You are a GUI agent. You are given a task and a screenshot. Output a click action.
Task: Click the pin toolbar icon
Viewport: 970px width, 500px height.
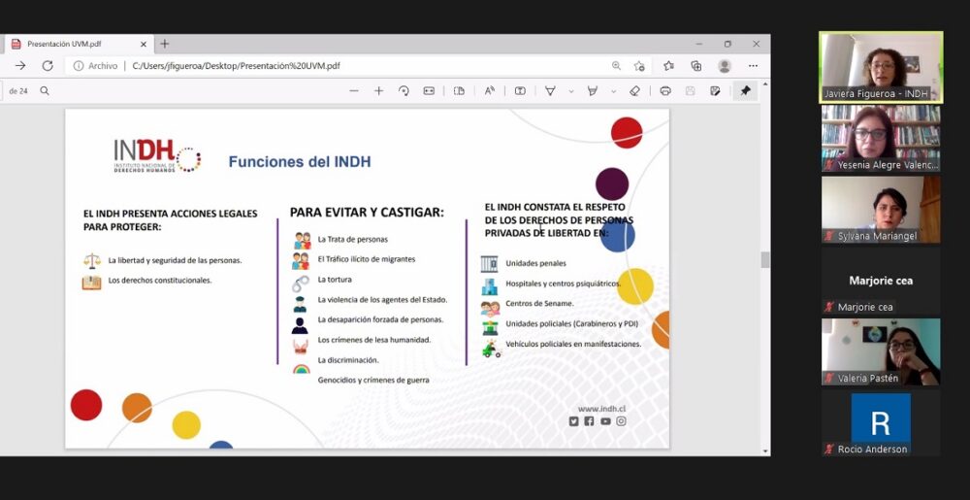[x=745, y=91]
